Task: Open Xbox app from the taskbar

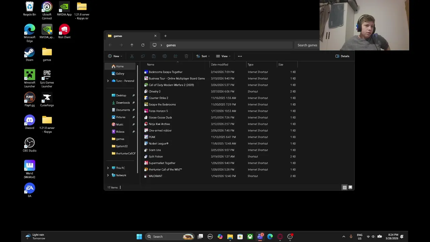Action: [x=250, y=237]
